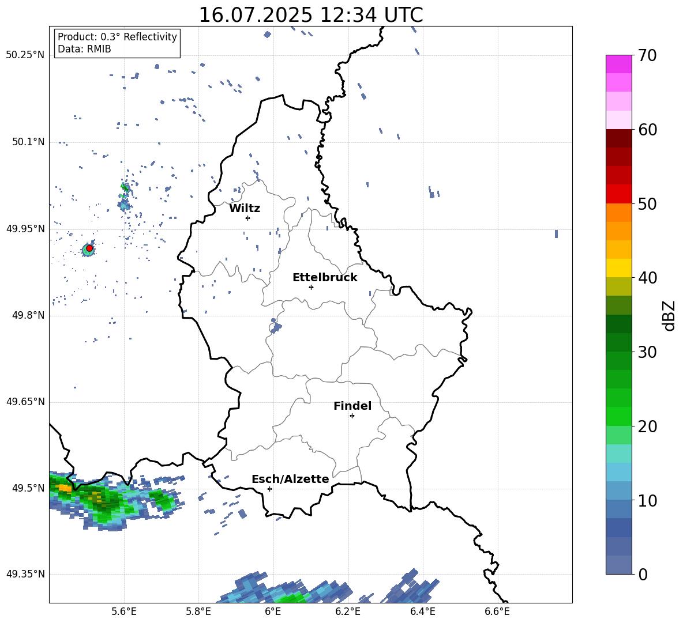This screenshot has width=683, height=623.
Task: Click the Wiltz city label
Action: pyautogui.click(x=245, y=209)
